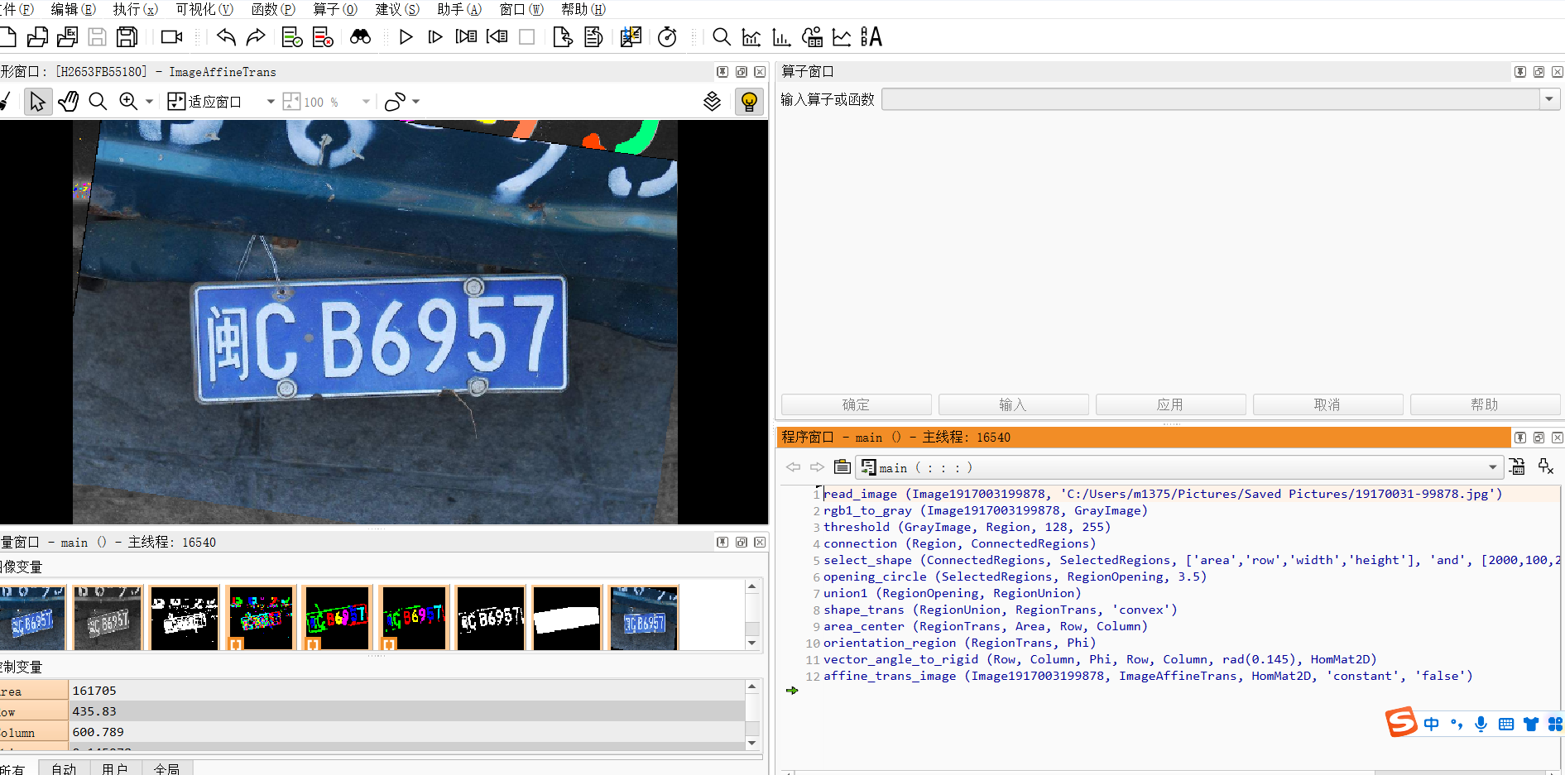Select the hand pan tool
Screen dimensions: 1565x775
68,102
